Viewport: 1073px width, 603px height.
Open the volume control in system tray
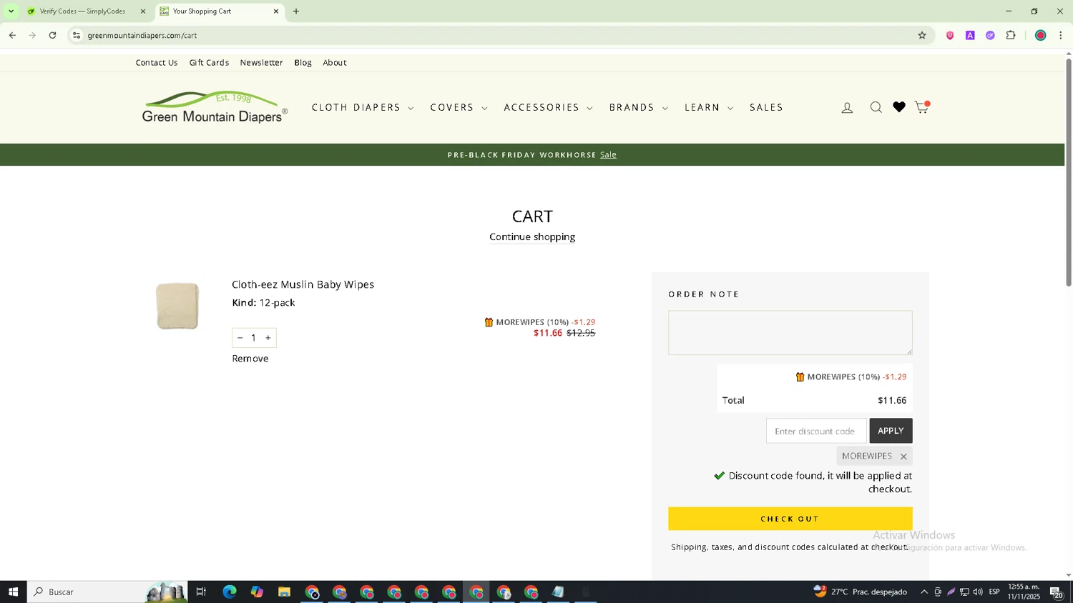point(978,592)
